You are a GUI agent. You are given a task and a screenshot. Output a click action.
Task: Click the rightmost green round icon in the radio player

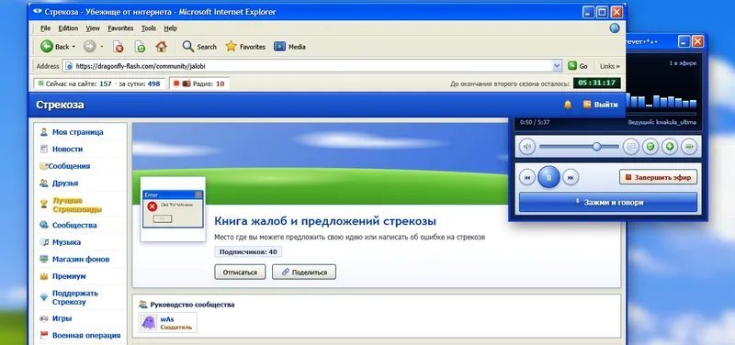tap(689, 147)
